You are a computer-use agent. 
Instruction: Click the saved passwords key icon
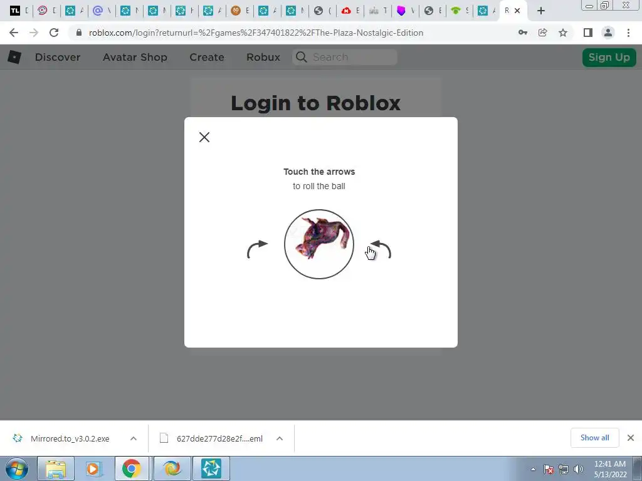click(522, 33)
